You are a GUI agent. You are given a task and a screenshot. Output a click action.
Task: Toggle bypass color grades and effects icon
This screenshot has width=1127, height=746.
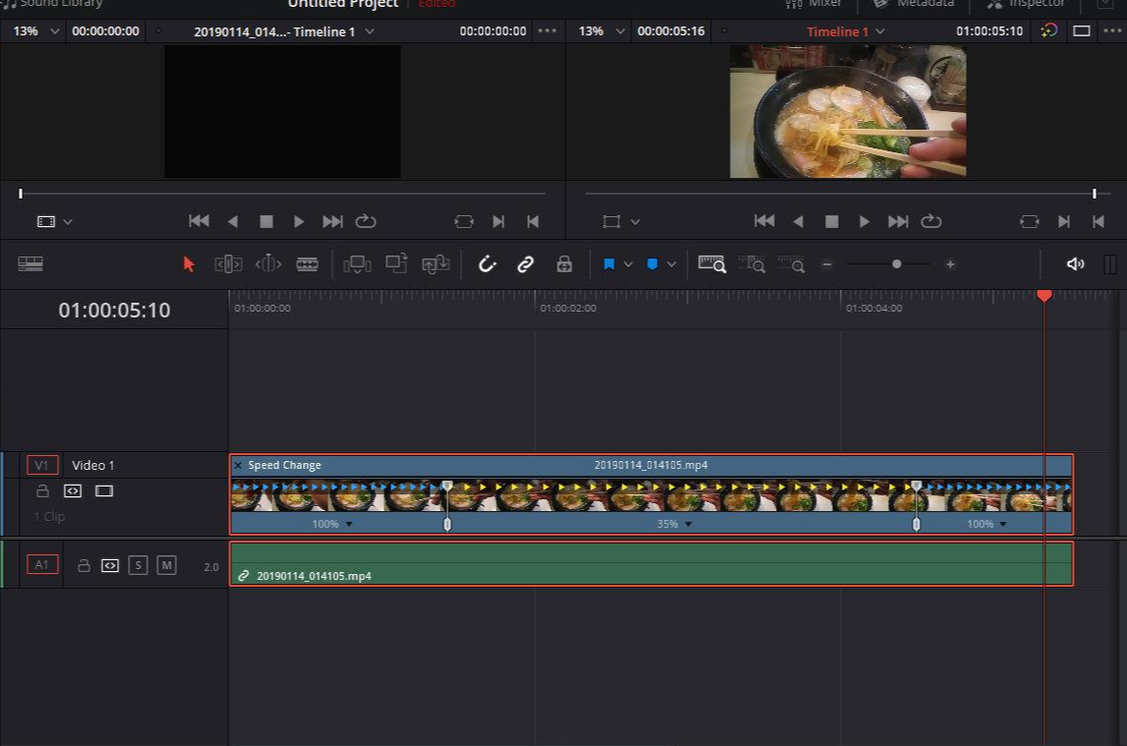pos(1049,30)
